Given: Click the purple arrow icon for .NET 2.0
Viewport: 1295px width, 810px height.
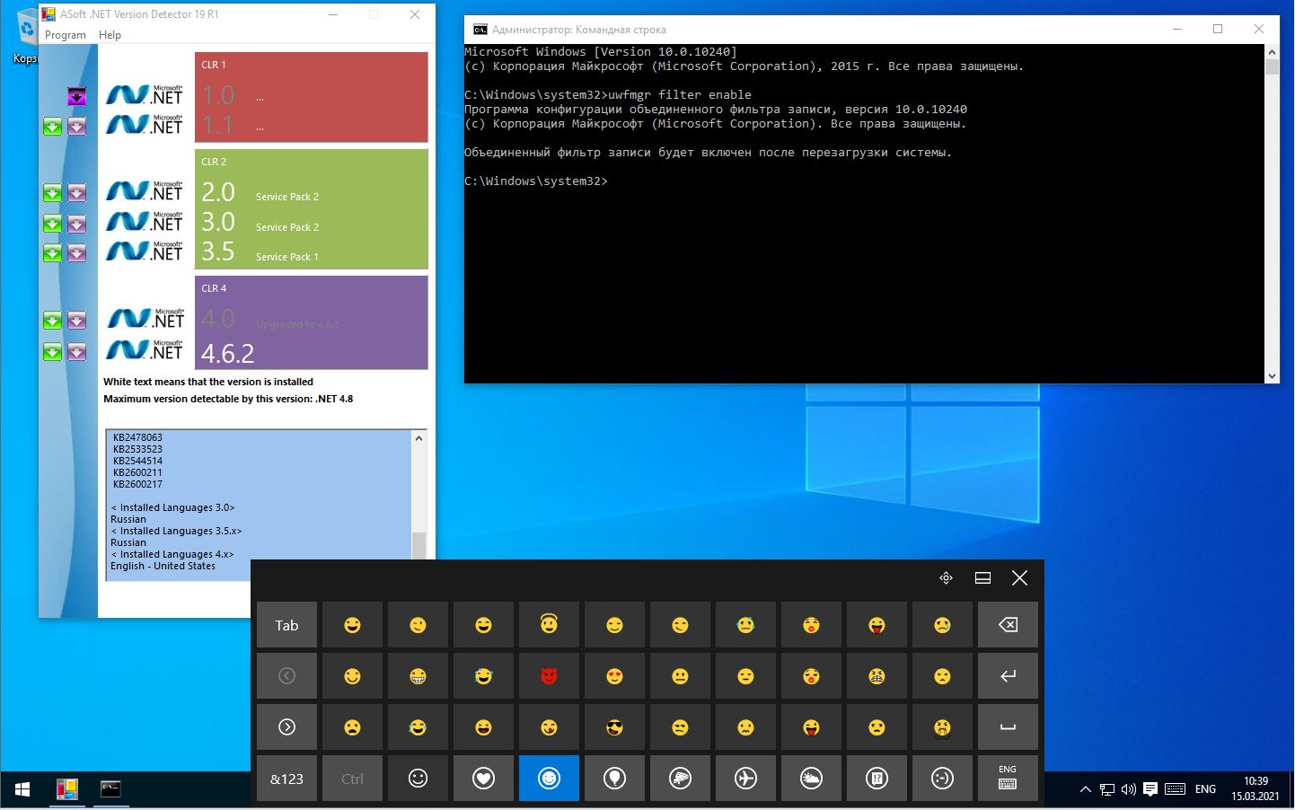Looking at the screenshot, I should 77,193.
